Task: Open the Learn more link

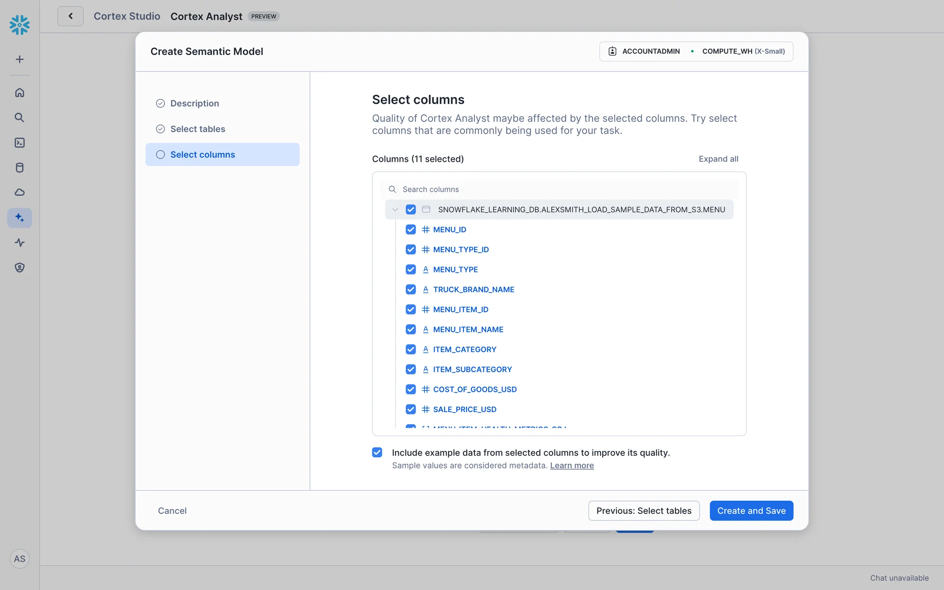Action: coord(571,466)
